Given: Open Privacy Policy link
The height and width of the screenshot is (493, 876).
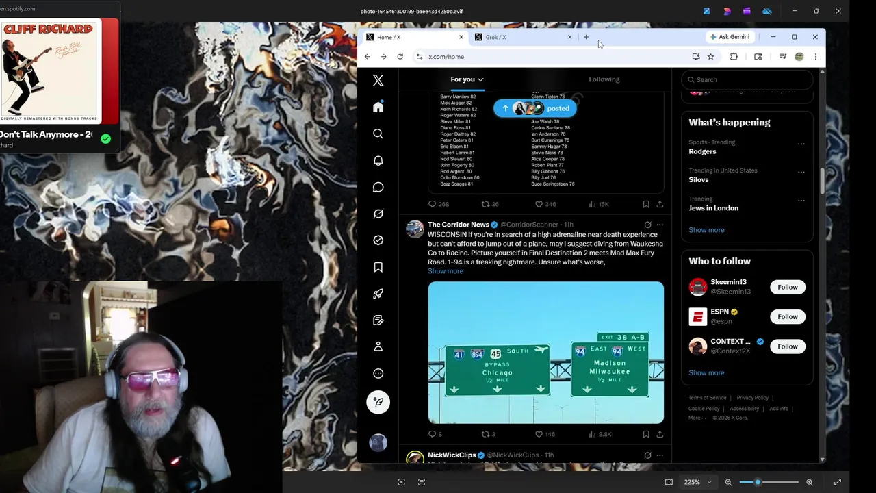Looking at the screenshot, I should point(752,398).
